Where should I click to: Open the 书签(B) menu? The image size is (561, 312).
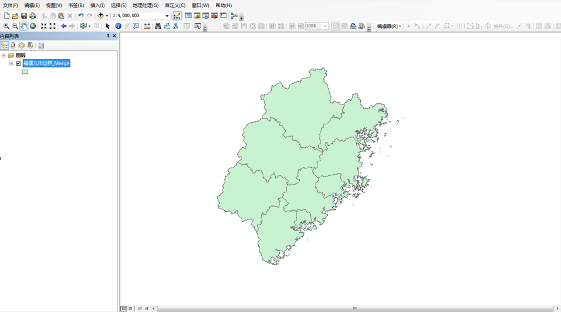click(x=76, y=5)
